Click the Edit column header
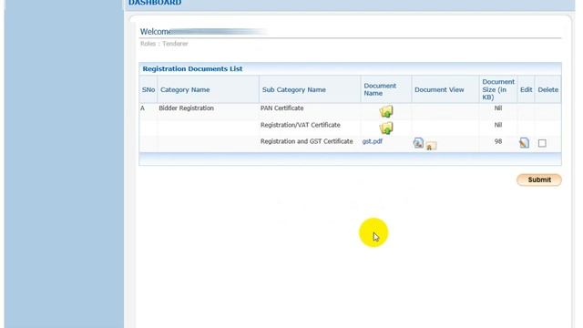 (527, 89)
